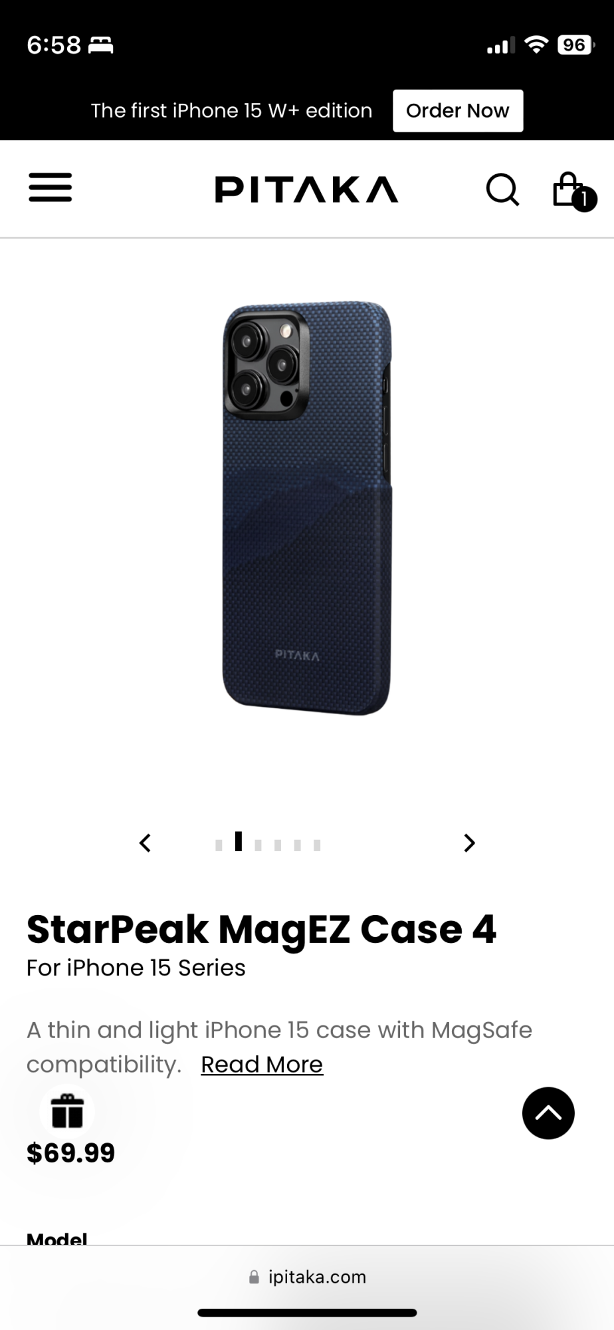The height and width of the screenshot is (1330, 614).
Task: Open the search magnifier icon
Action: (502, 190)
